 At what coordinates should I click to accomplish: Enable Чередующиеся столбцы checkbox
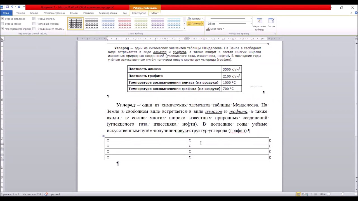tap(34, 29)
